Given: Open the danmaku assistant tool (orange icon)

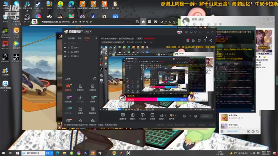Looking at the screenshot, I should tap(68, 87).
